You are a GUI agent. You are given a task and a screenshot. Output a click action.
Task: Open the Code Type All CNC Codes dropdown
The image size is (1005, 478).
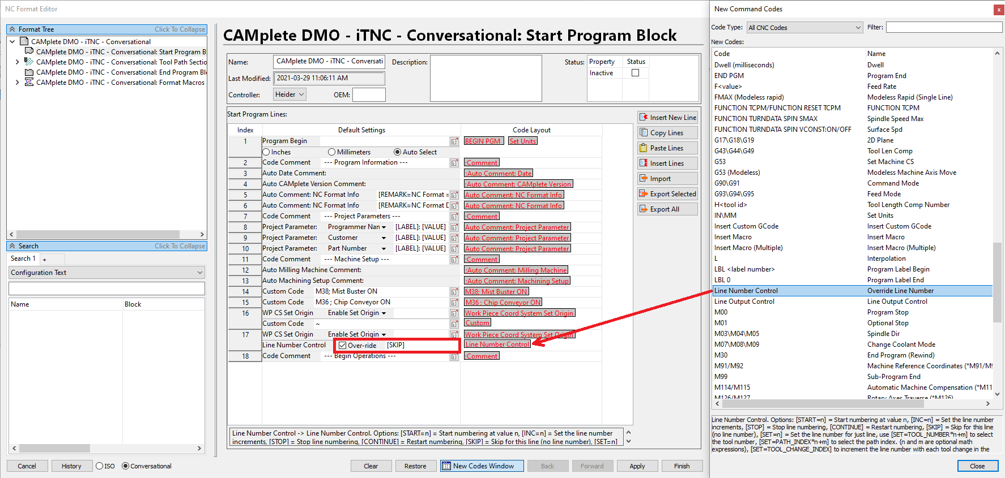pos(804,28)
